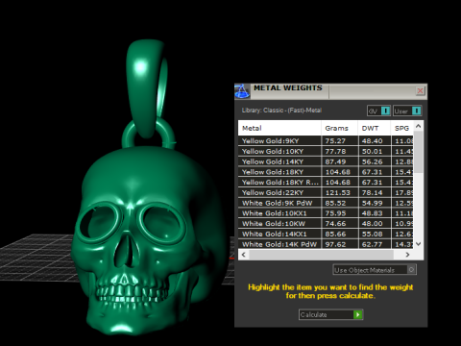Select the Yellow Gold:22KY row
This screenshot has width=461, height=346.
point(326,192)
